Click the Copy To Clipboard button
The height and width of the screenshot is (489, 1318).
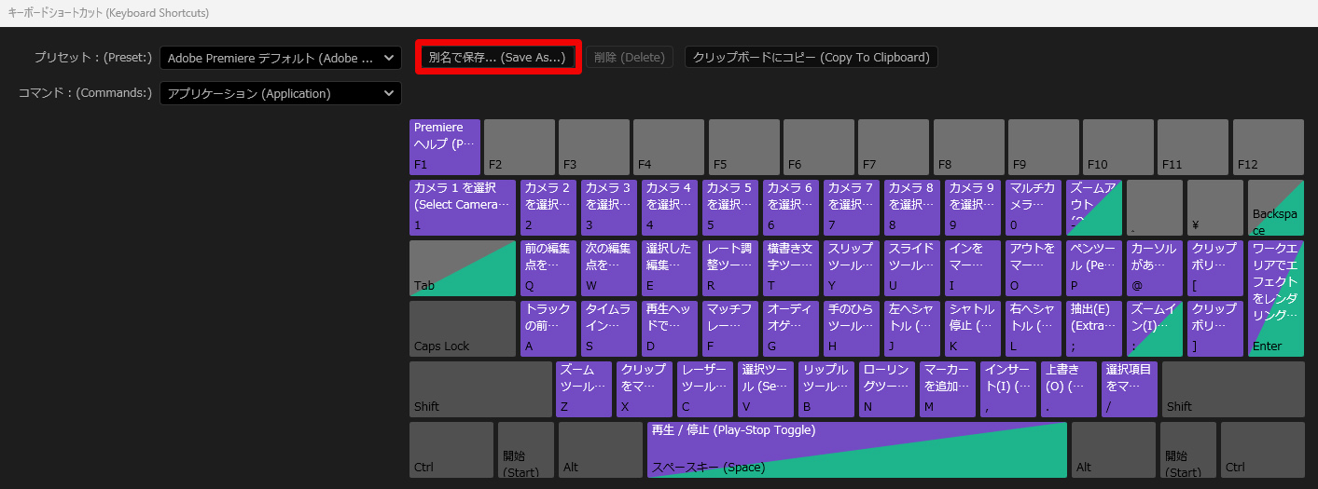(812, 57)
